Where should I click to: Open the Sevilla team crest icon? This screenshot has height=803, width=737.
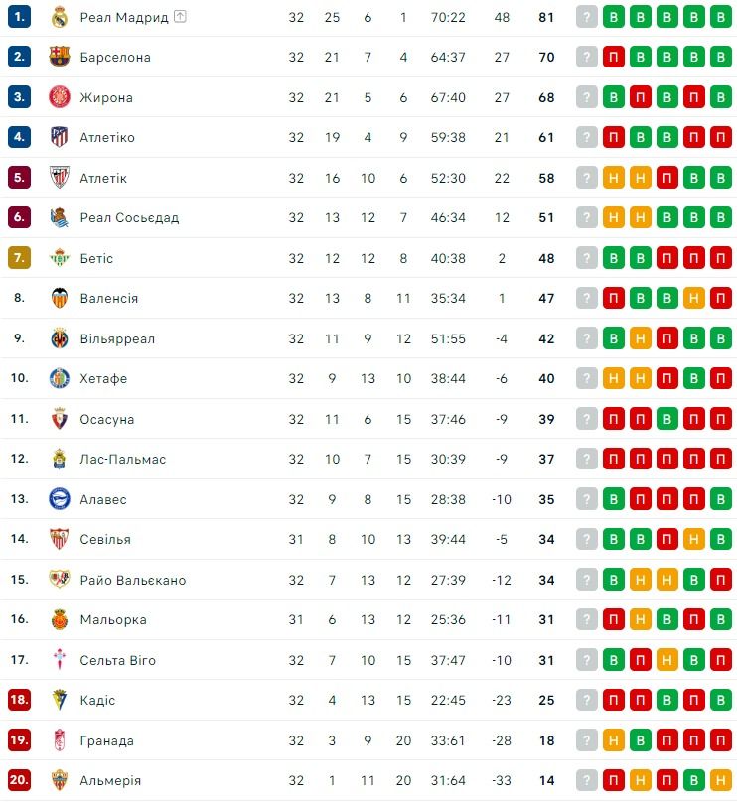coord(60,539)
